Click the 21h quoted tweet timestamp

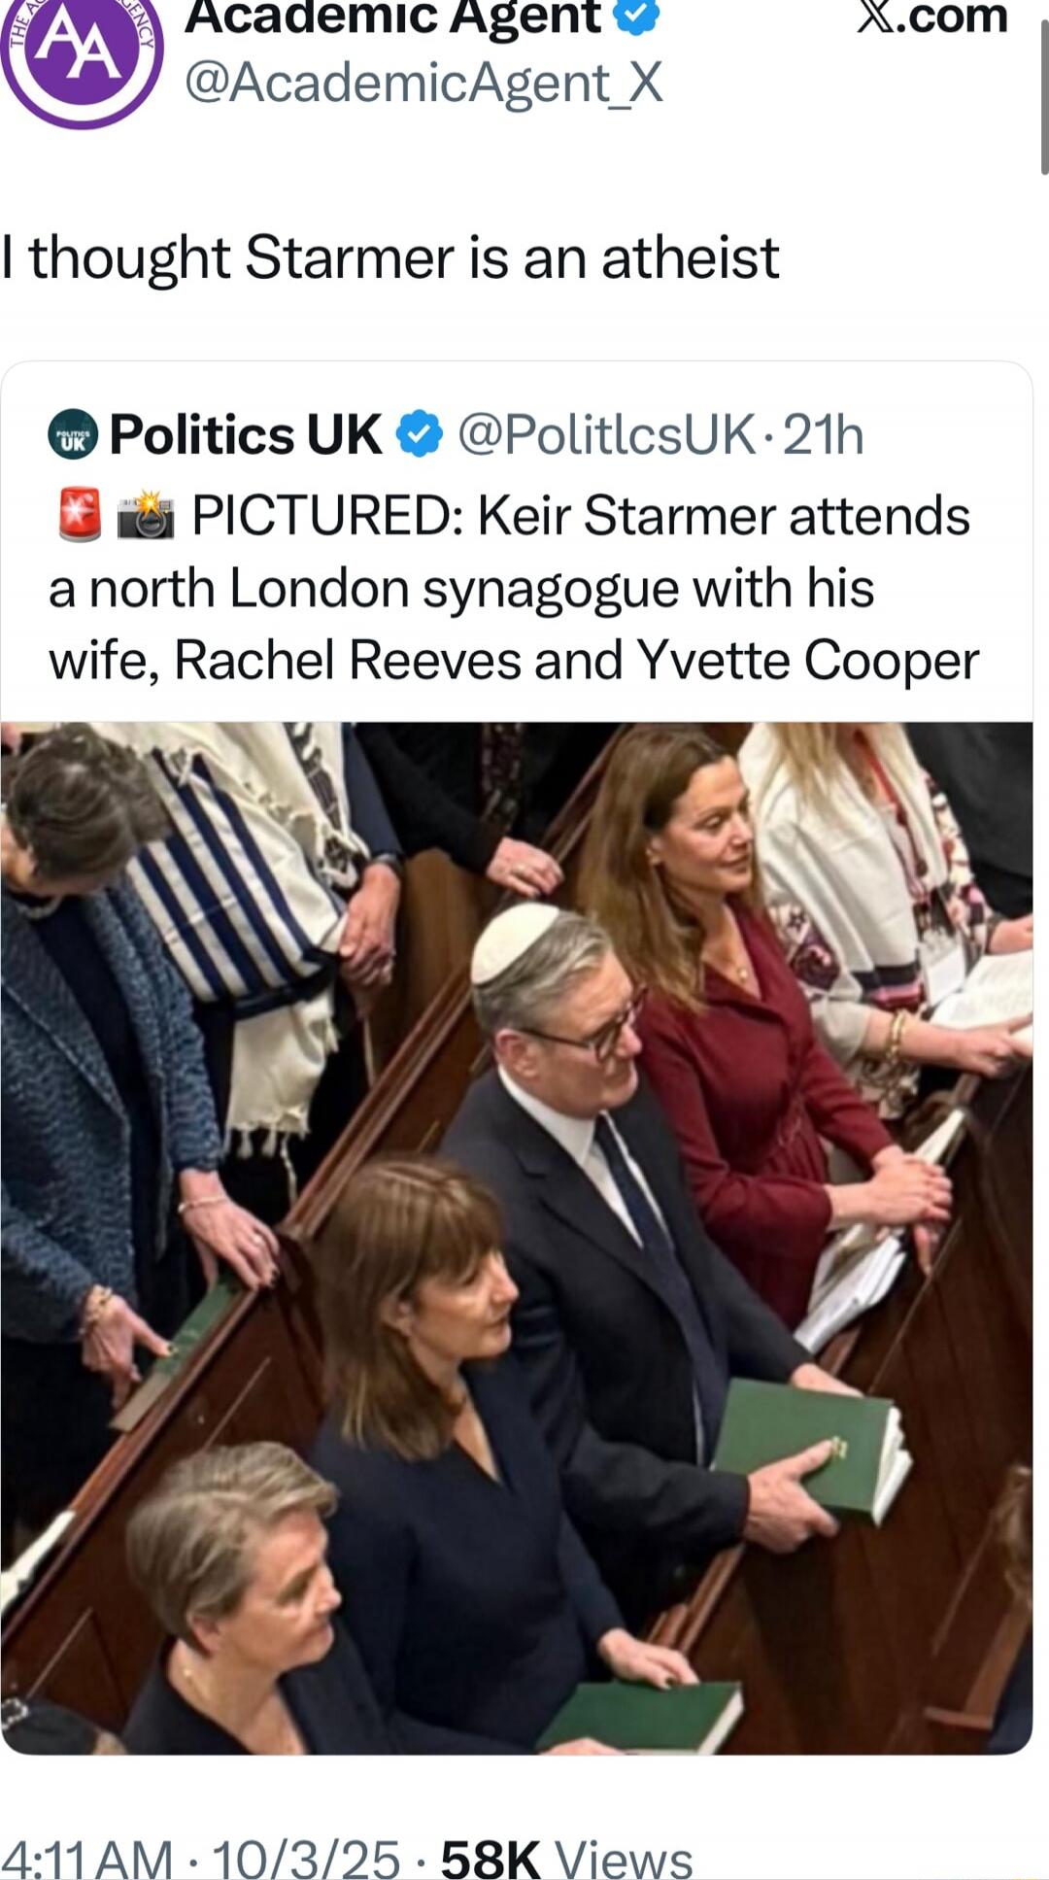(823, 434)
